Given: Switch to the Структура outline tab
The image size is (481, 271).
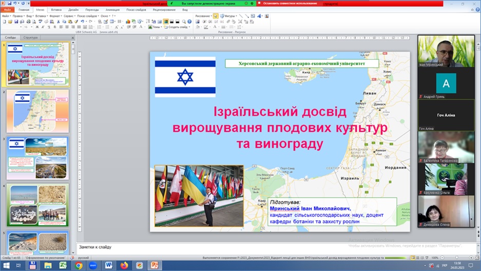Looking at the screenshot, I should 31,37.
